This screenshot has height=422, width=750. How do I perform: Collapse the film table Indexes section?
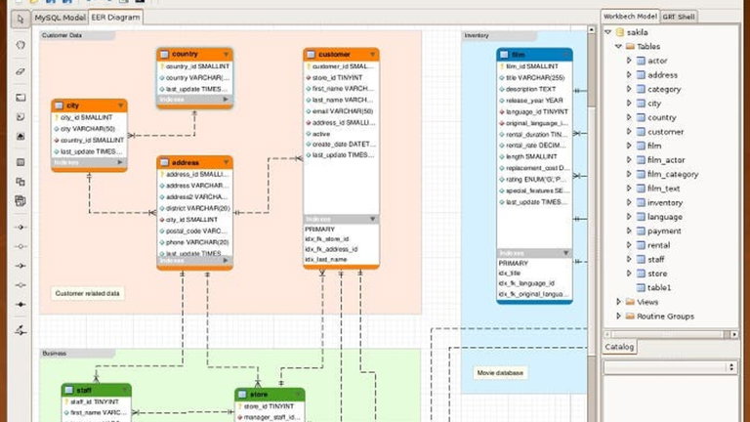click(x=565, y=253)
